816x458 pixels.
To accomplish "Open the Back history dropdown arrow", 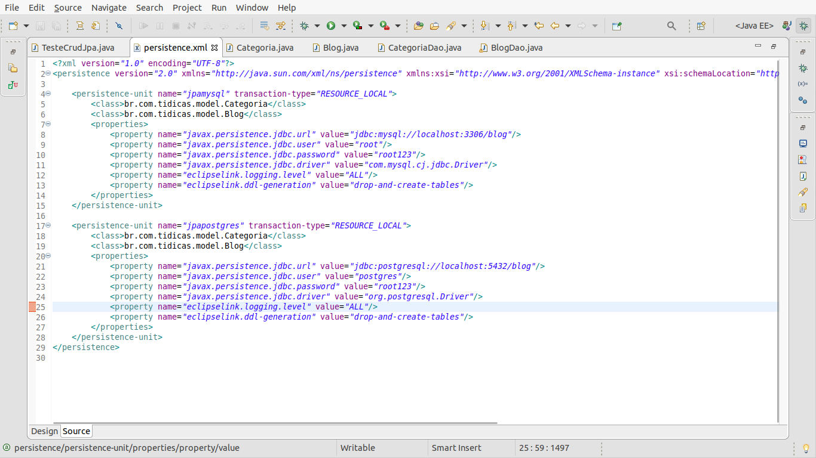I will pyautogui.click(x=567, y=26).
